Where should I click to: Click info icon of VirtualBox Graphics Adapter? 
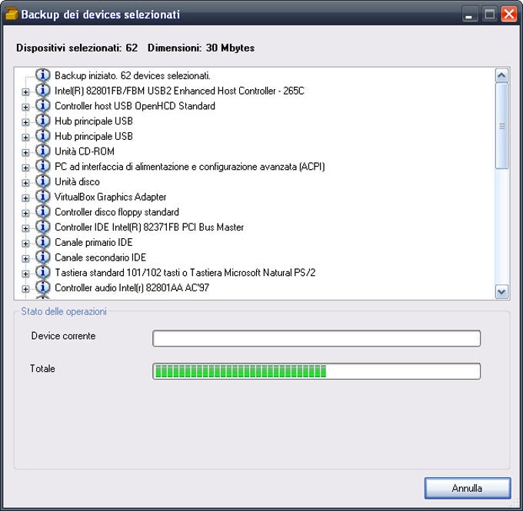tap(43, 197)
